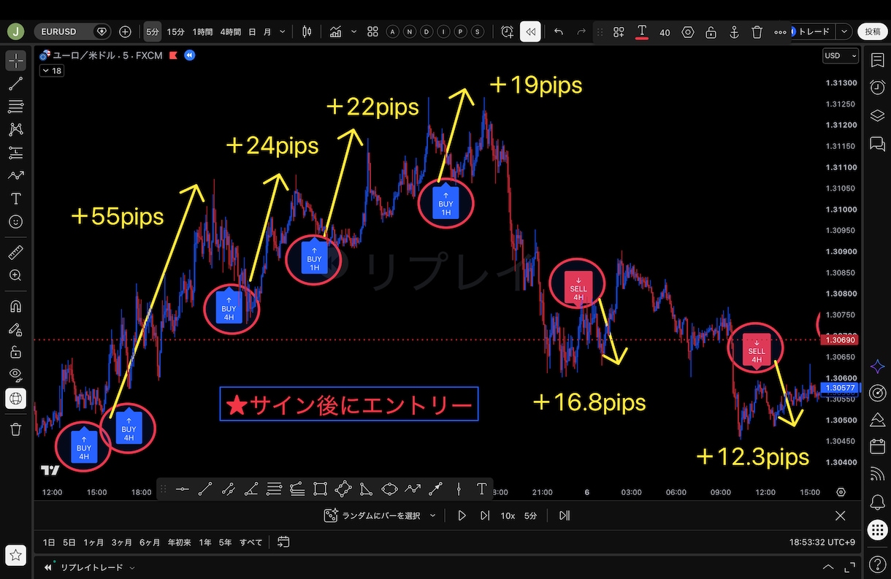Close the replay control bar

pos(840,515)
